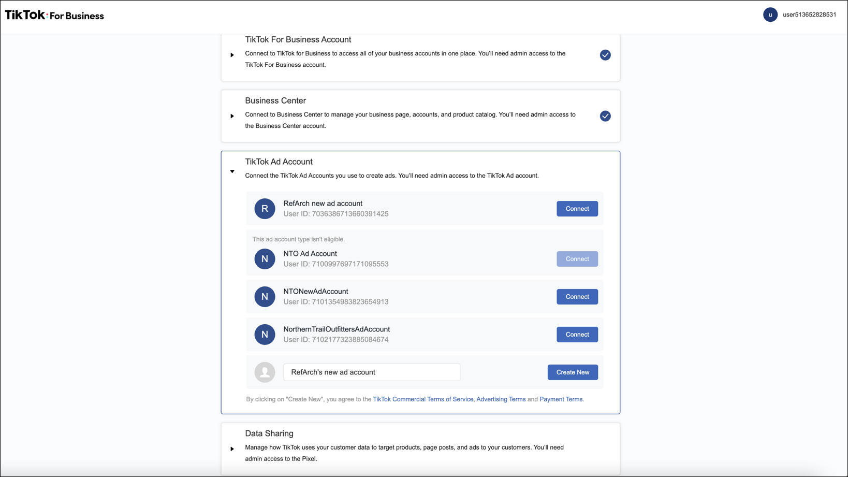Expand the Business Center section
The width and height of the screenshot is (848, 477).
click(x=232, y=116)
